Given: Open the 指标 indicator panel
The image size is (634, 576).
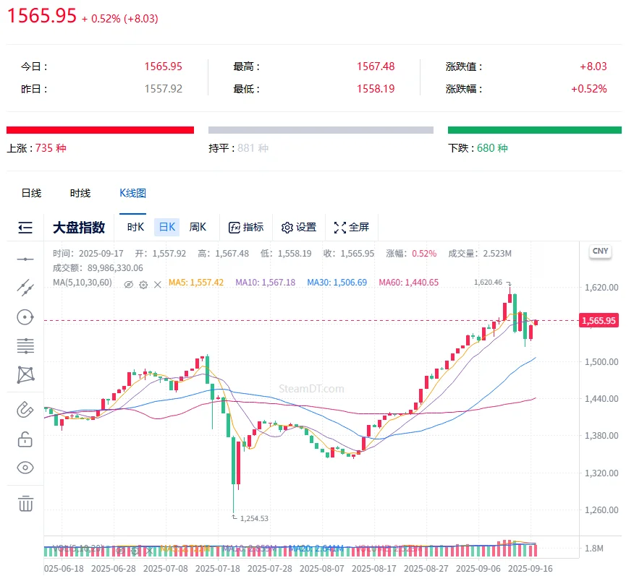Looking at the screenshot, I should 246,227.
